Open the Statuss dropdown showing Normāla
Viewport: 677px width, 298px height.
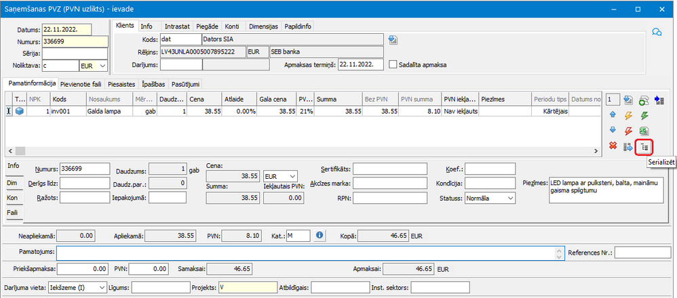point(488,198)
